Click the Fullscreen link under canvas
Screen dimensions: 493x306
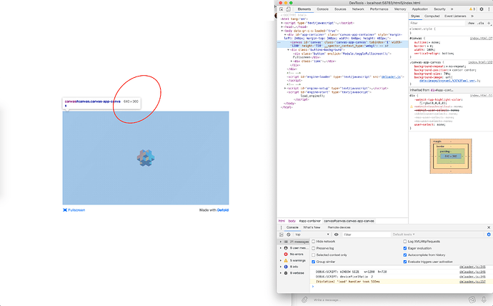click(x=76, y=210)
